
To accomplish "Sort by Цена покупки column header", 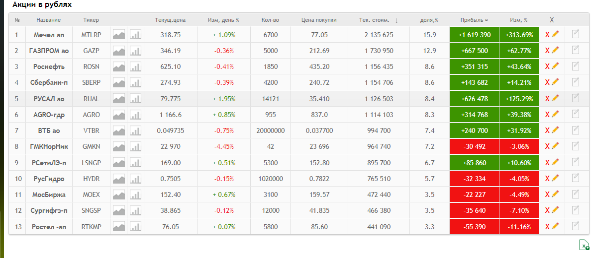I will [x=319, y=20].
